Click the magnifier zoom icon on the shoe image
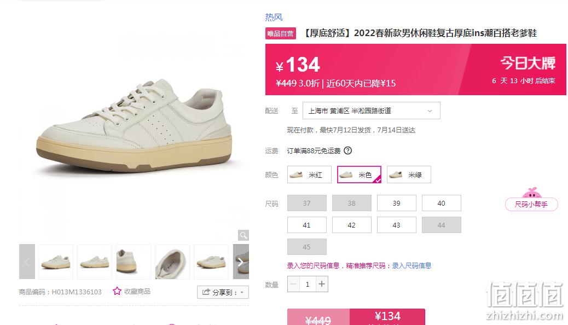The image size is (568, 325). 244,235
